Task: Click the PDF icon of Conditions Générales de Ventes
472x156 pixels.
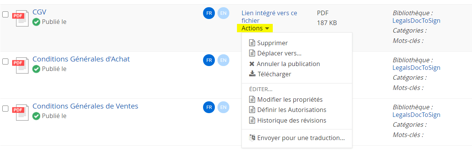Action: click(x=21, y=112)
